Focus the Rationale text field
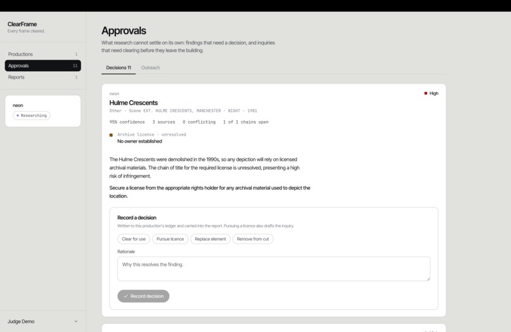Image resolution: width=511 pixels, height=332 pixels. 274,269
